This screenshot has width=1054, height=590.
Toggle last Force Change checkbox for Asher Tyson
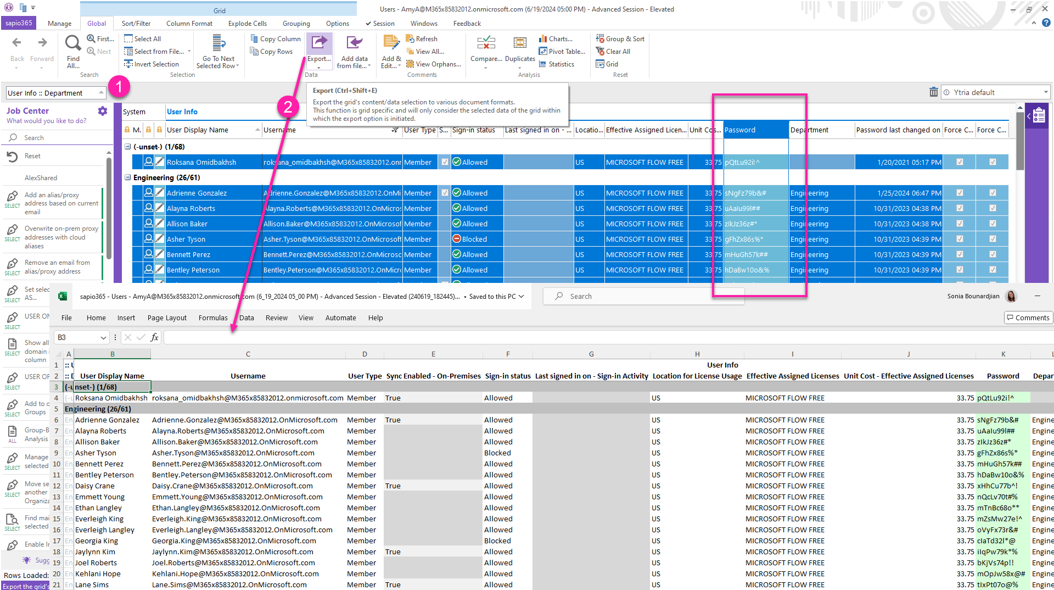pos(993,239)
